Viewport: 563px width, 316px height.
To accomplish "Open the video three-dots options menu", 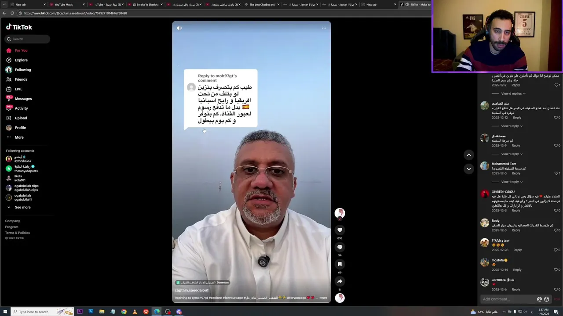I will (x=324, y=28).
